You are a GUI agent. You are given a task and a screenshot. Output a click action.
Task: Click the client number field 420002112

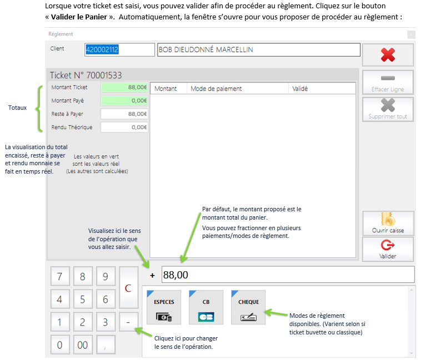tap(119, 50)
